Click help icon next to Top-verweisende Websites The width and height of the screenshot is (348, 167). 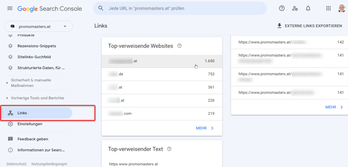tap(180, 46)
